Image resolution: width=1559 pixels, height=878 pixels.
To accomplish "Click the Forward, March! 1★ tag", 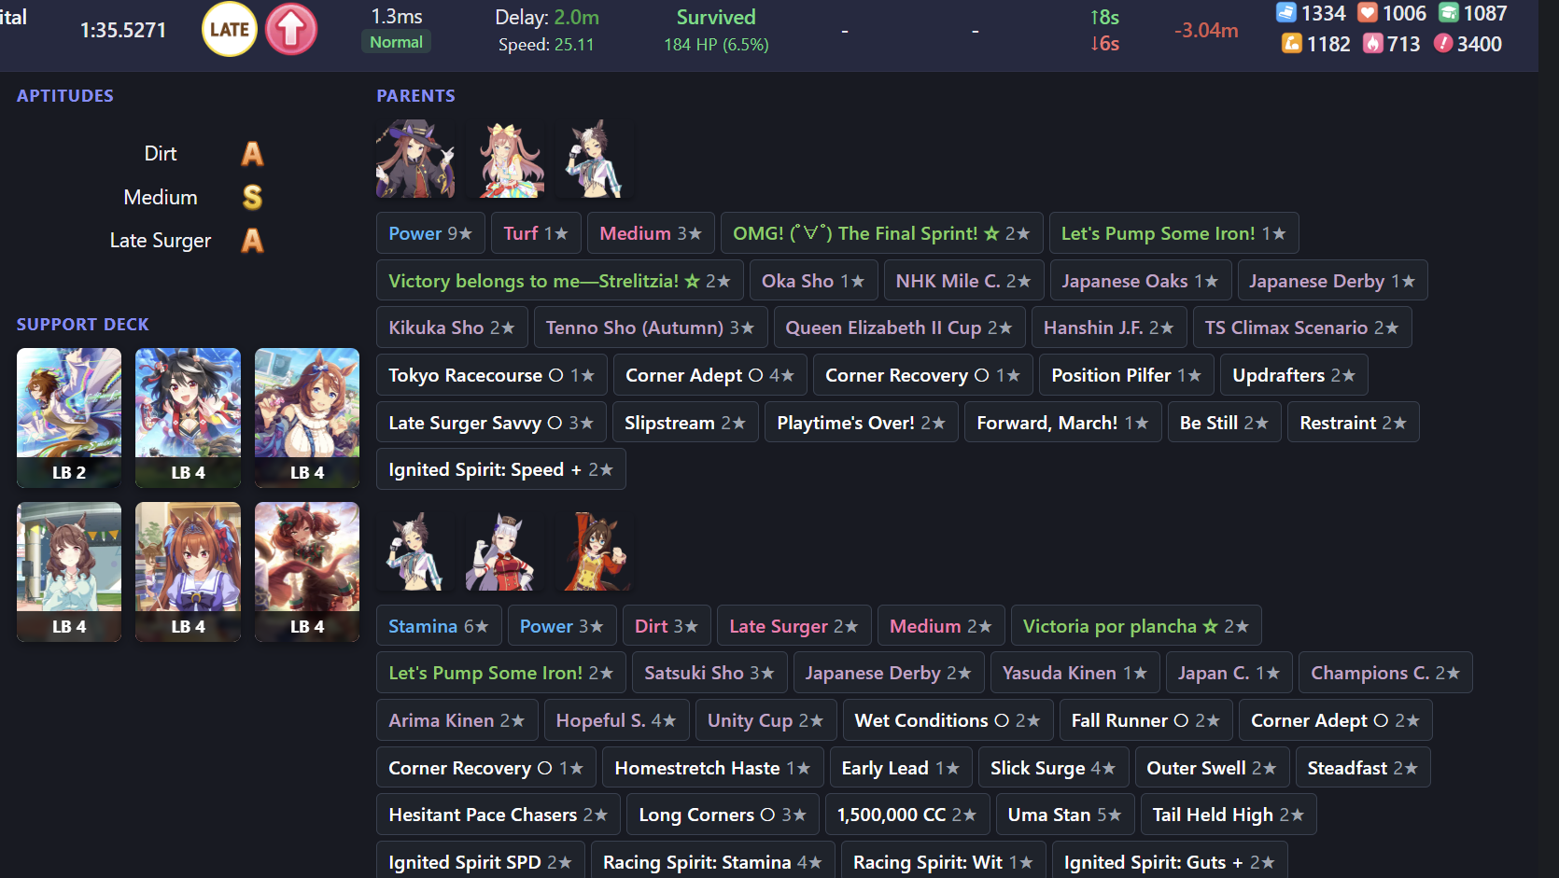I will (x=1063, y=423).
